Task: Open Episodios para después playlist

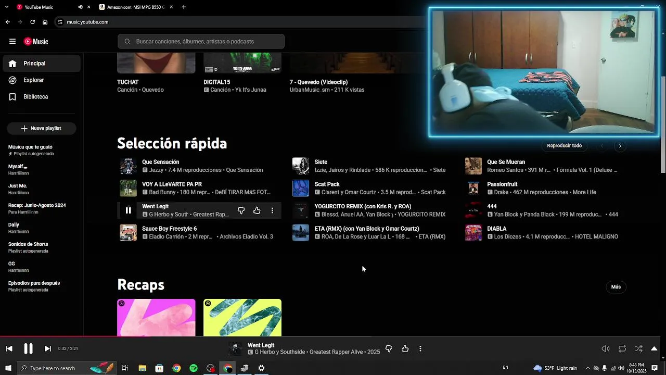Action: click(x=42, y=286)
